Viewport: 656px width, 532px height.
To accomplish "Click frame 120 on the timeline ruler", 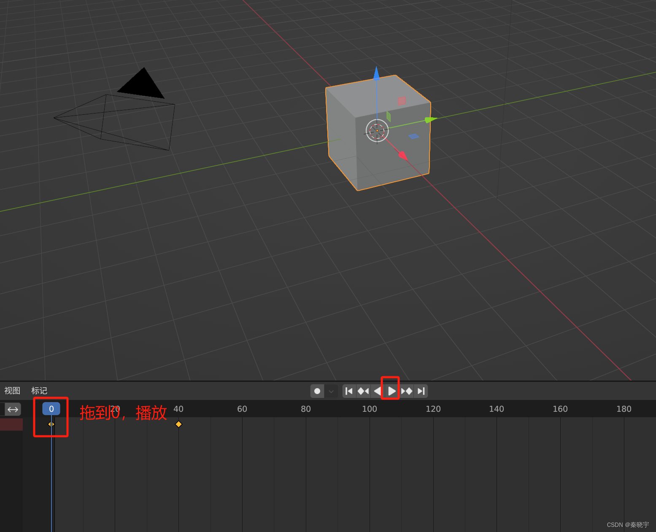I will click(x=433, y=409).
